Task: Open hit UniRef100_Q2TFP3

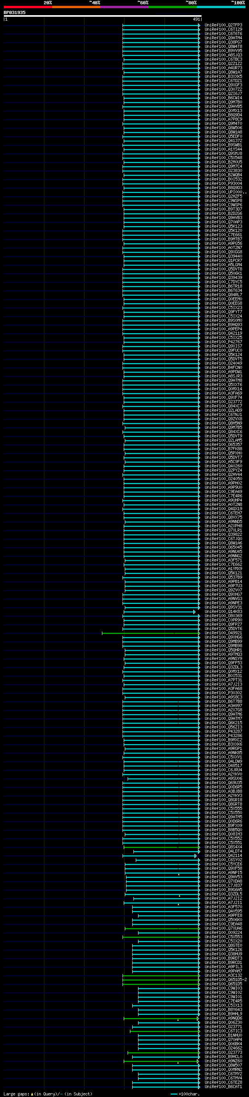Action: click(x=223, y=25)
